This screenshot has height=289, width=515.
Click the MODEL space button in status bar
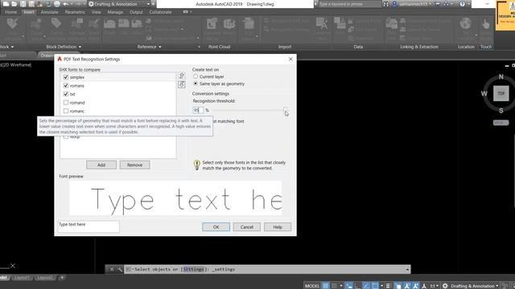click(312, 286)
